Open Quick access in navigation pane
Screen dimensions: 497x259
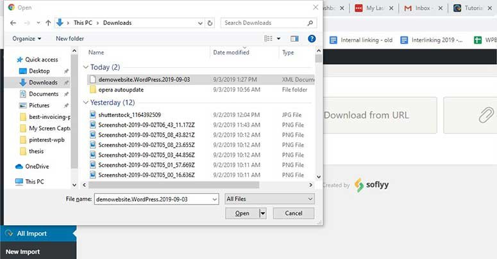point(41,59)
